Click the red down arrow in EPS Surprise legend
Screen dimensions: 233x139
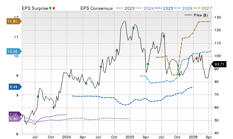coord(54,8)
